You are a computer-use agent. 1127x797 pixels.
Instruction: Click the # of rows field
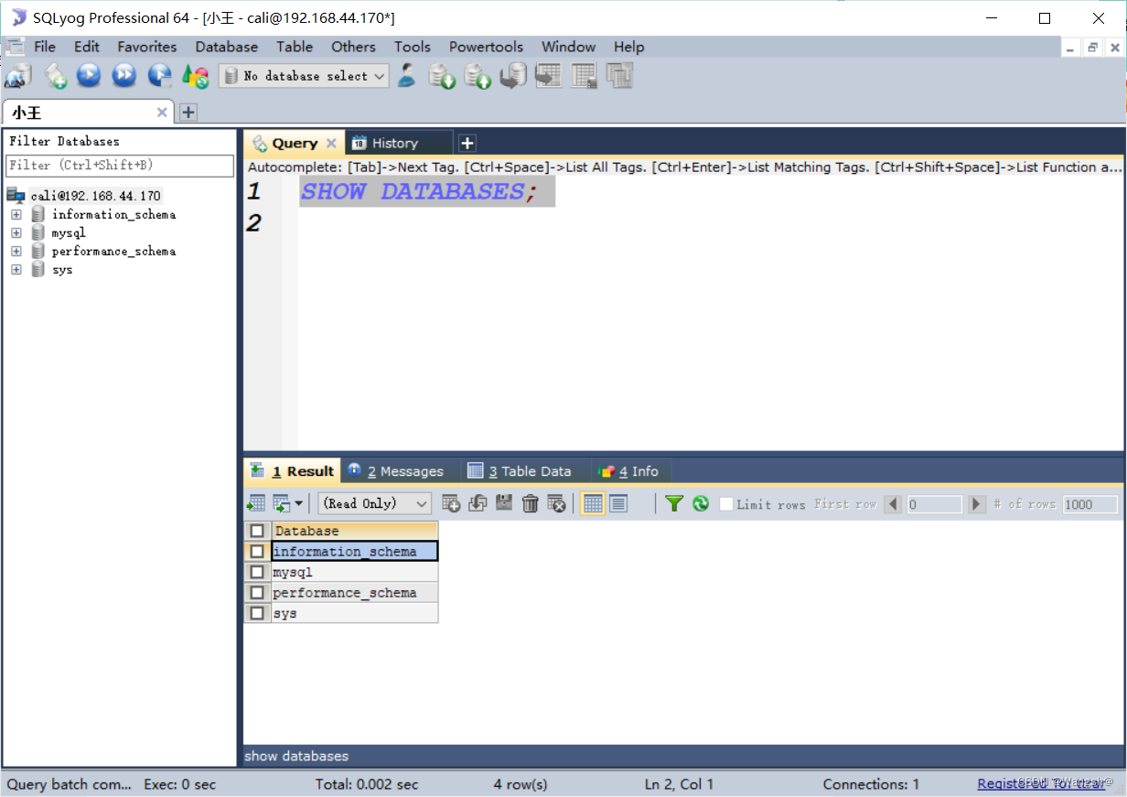(x=1089, y=504)
